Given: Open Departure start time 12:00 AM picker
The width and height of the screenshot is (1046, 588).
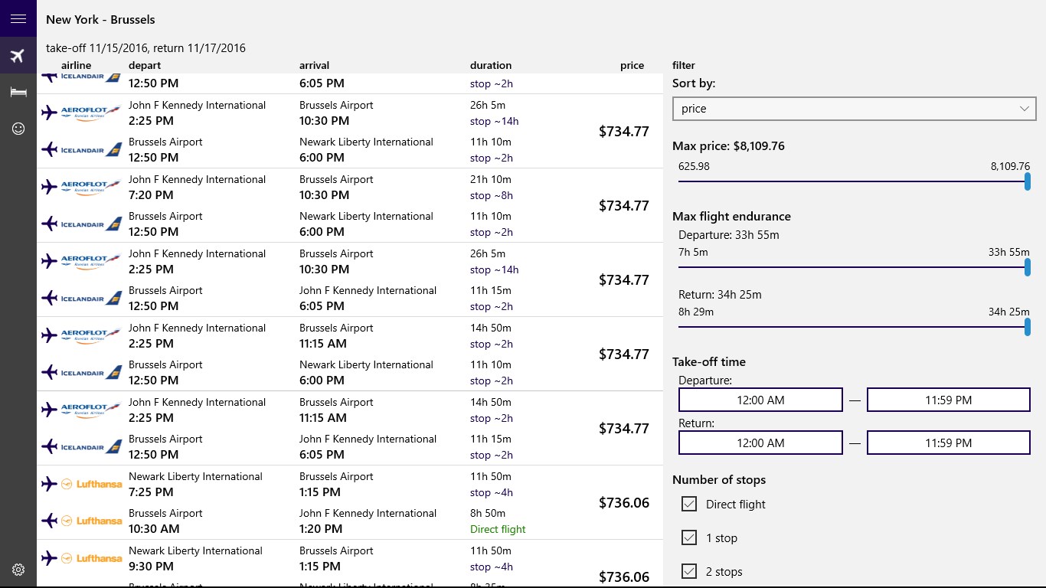Looking at the screenshot, I should pyautogui.click(x=760, y=400).
